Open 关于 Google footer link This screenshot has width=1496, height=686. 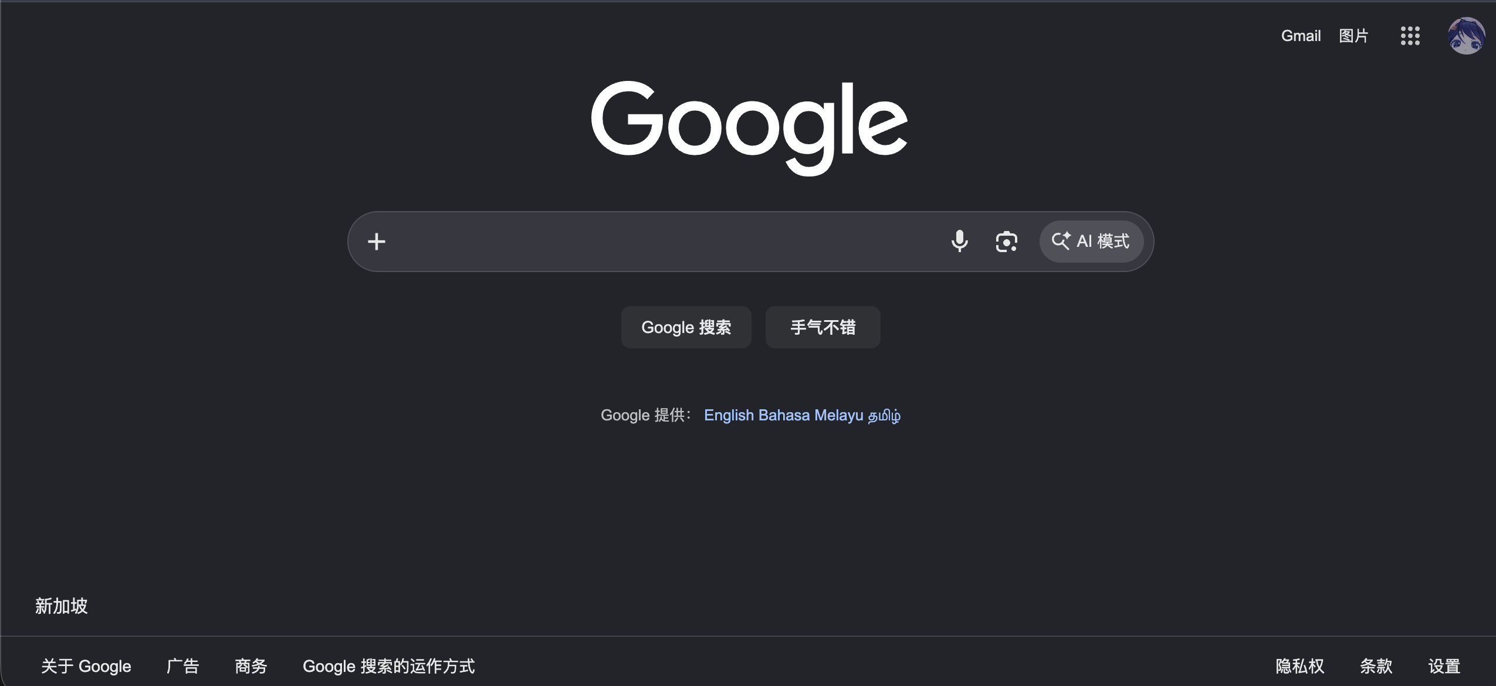point(86,666)
